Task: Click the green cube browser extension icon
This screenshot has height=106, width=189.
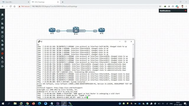Action: (165, 6)
